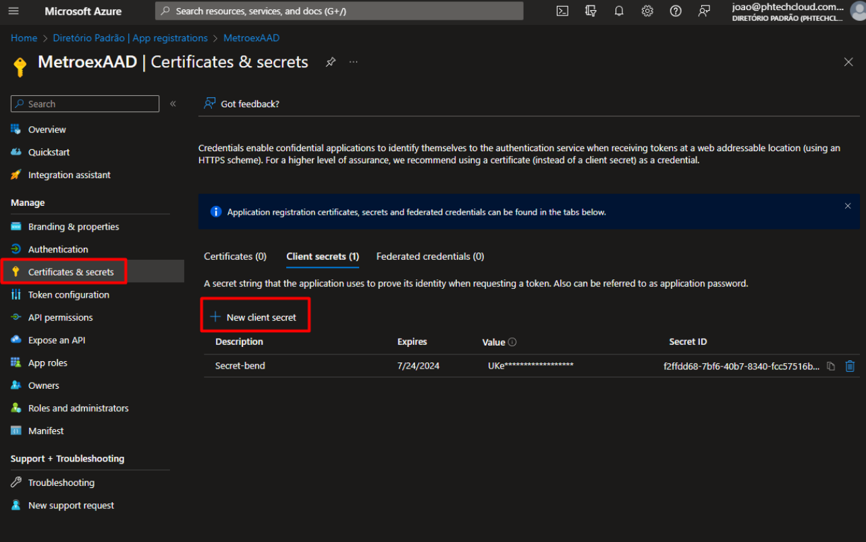
Task: Copy the Secret ID to clipboard
Action: coord(831,367)
